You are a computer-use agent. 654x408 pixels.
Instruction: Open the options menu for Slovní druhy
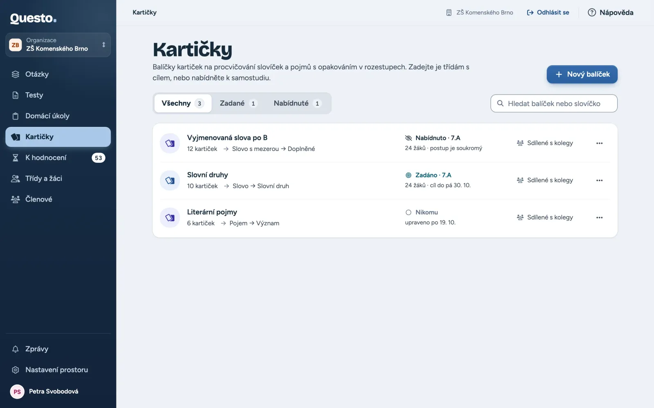pos(599,180)
